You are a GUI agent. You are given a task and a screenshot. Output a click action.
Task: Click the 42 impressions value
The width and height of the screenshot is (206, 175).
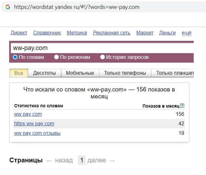[x=181, y=123]
